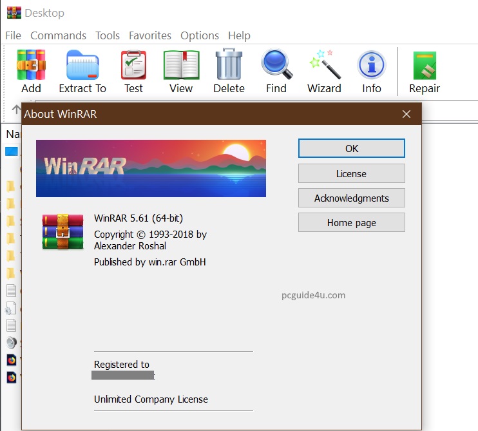
Task: Run the Test archive tool
Action: 133,71
